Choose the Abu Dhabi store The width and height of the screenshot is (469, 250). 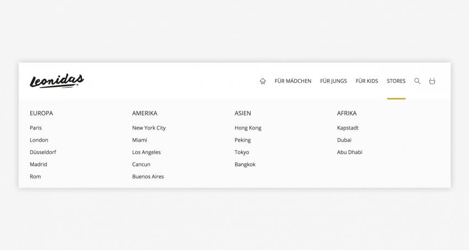(x=350, y=152)
